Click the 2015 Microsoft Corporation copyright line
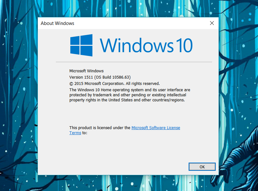This screenshot has width=258, height=191. [114, 83]
